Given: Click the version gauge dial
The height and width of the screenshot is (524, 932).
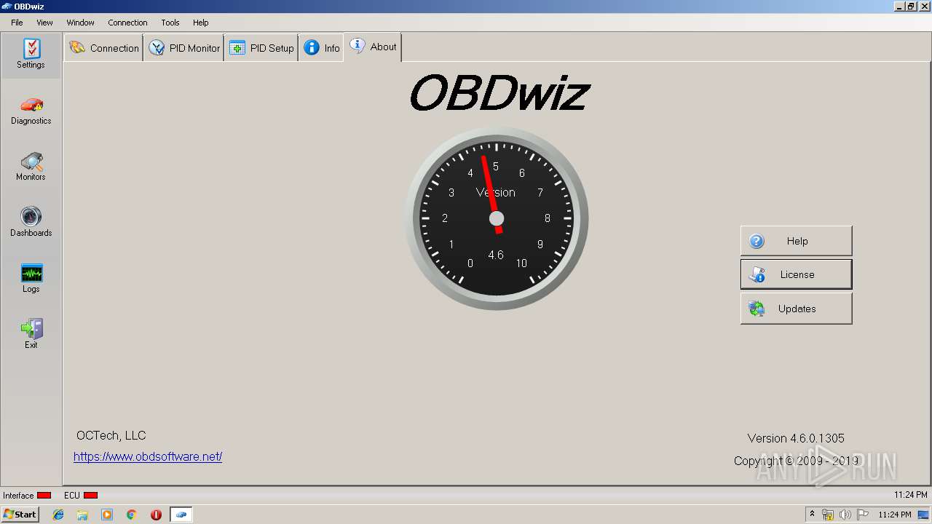Looking at the screenshot, I should pos(497,218).
